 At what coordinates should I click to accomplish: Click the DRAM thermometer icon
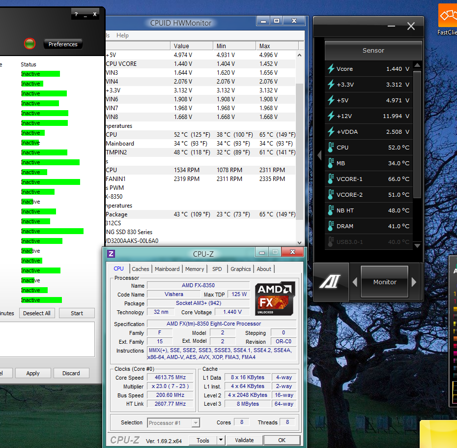[x=331, y=226]
